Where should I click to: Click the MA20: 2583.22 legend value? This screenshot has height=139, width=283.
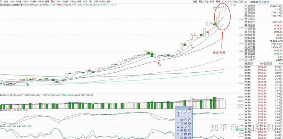(64, 5)
